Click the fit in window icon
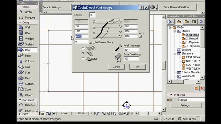221x124 pixels. point(120,113)
